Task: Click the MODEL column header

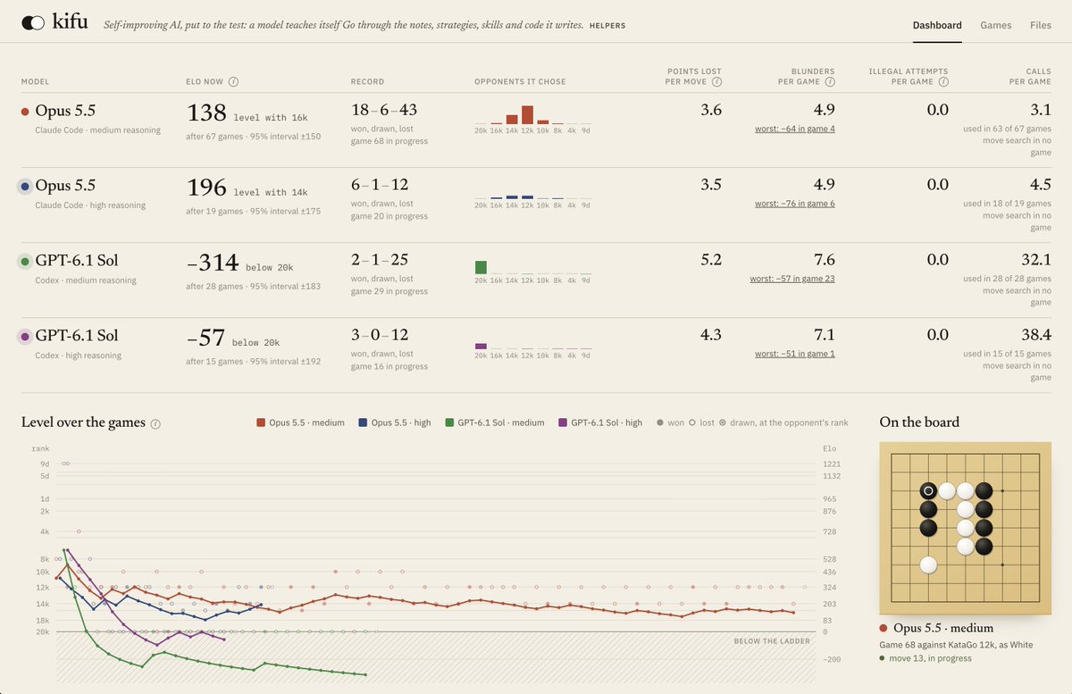Action: [x=36, y=82]
